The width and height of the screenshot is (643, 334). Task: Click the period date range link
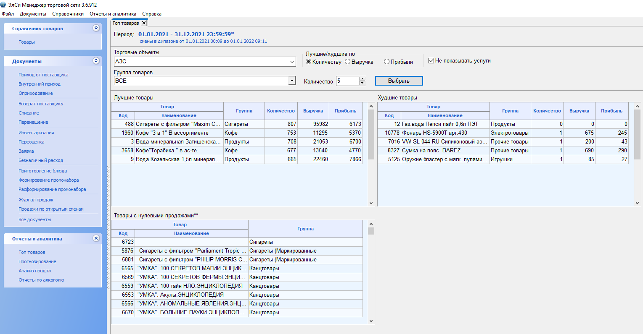tap(186, 34)
